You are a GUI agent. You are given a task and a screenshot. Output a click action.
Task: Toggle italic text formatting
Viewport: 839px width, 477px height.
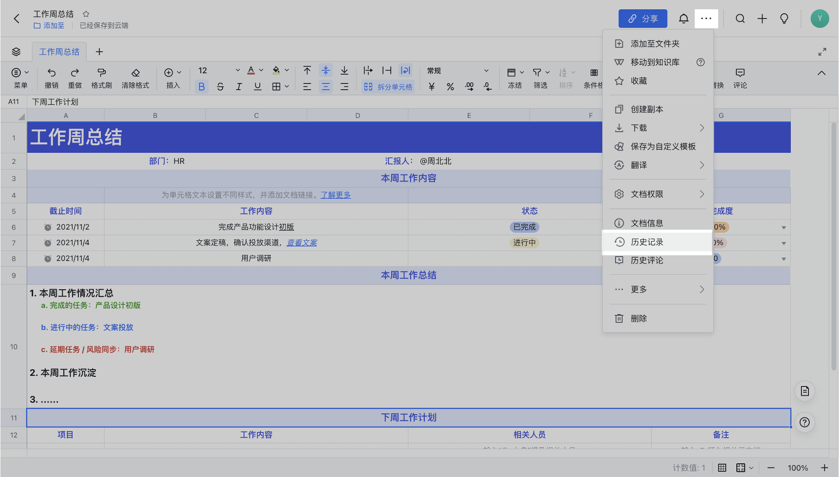coord(239,87)
